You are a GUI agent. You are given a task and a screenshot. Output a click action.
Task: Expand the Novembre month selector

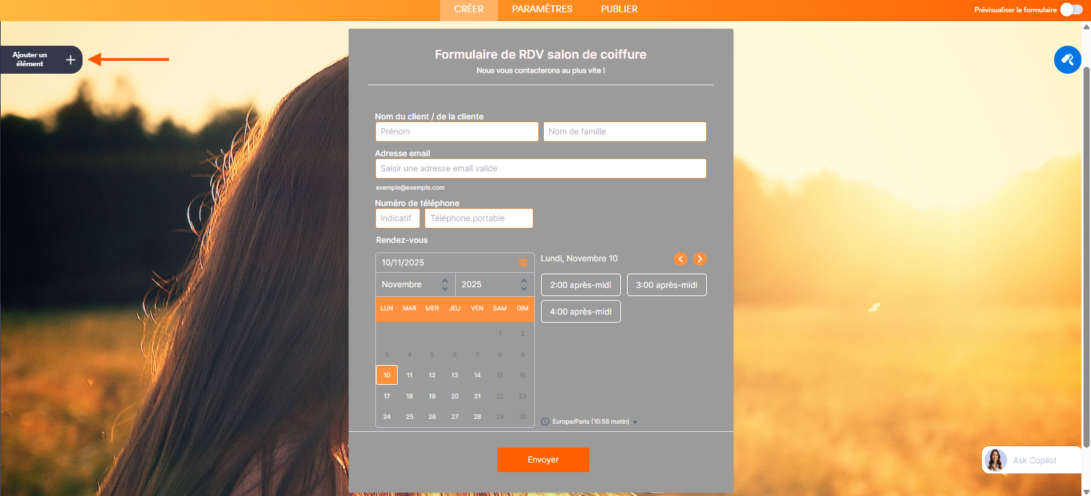coord(415,285)
